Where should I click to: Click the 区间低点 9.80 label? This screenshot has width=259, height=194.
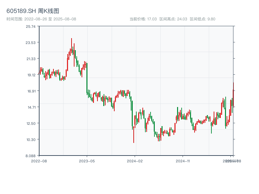point(202,19)
